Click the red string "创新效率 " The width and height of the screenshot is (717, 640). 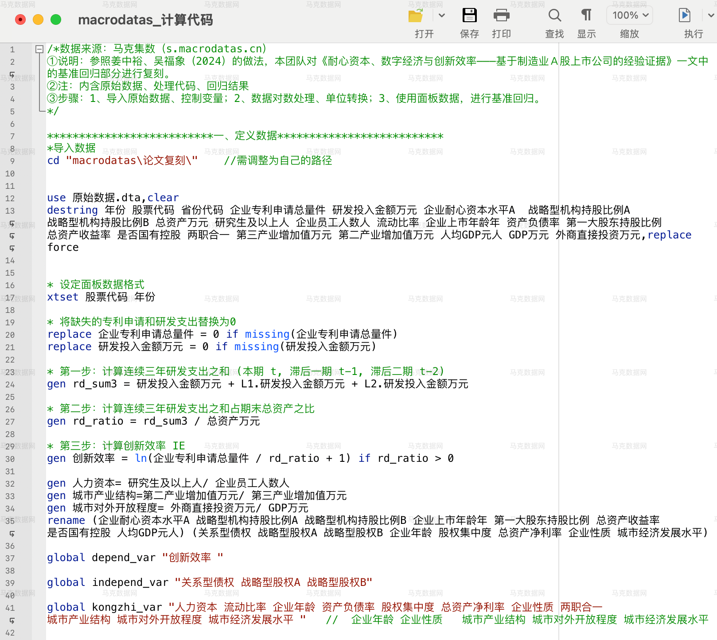pyautogui.click(x=193, y=558)
